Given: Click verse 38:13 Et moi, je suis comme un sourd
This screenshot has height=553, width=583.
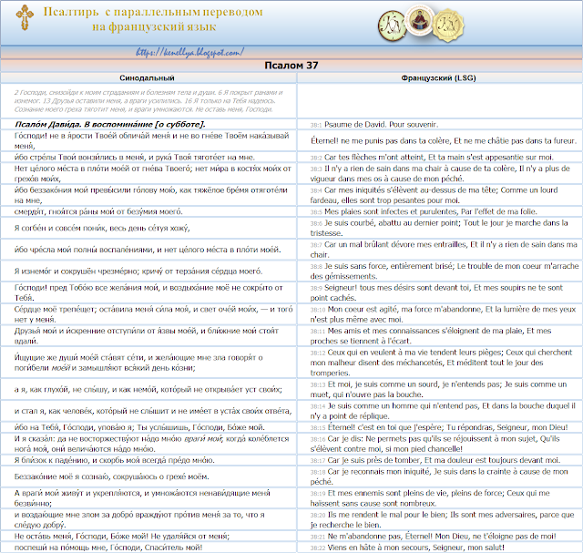Looking at the screenshot, I should (439, 389).
